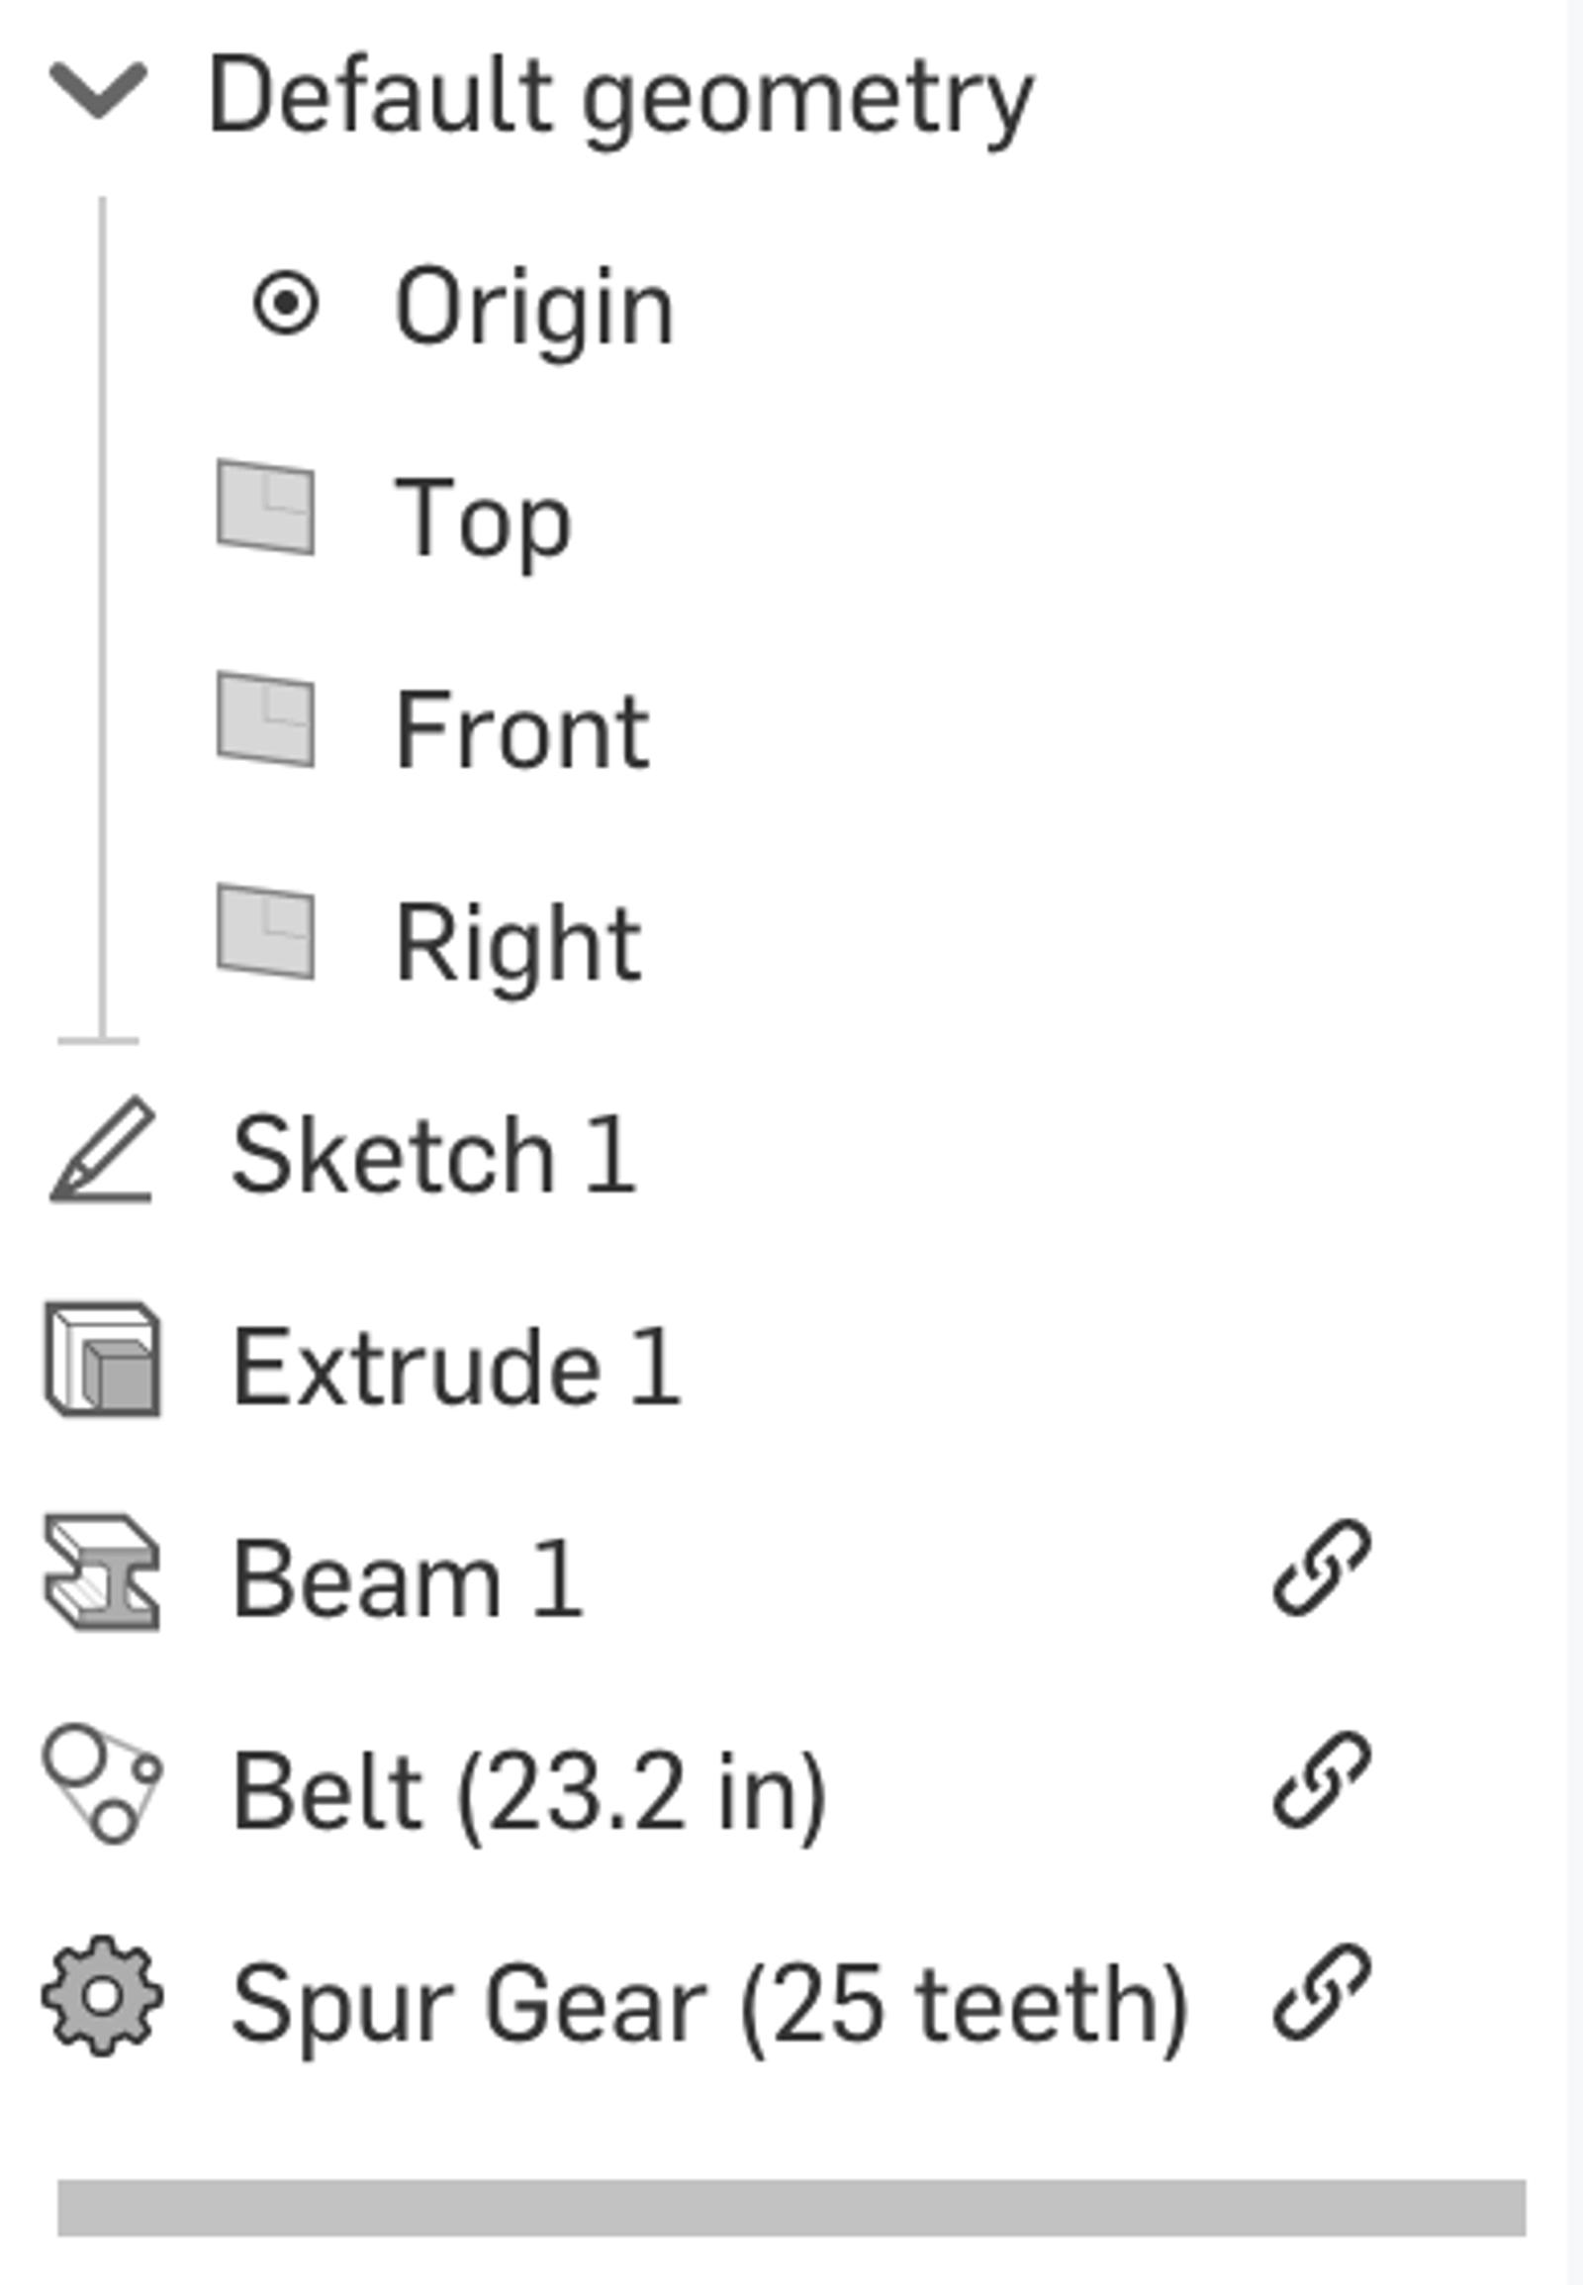Screen dimensions: 1583x2285
Task: Collapse the Default geometry group
Action: [x=98, y=91]
